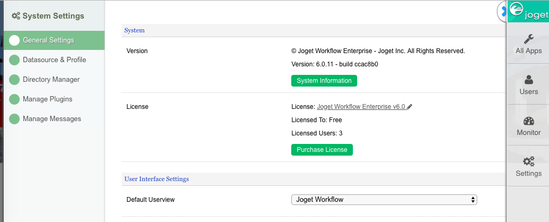Select the General Settings circle bullet
The image size is (549, 222).
pyautogui.click(x=14, y=40)
